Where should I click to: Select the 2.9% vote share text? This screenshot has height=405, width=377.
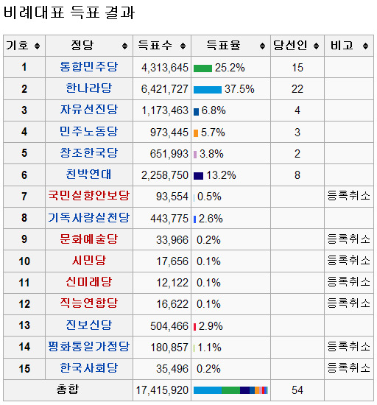pyautogui.click(x=211, y=326)
